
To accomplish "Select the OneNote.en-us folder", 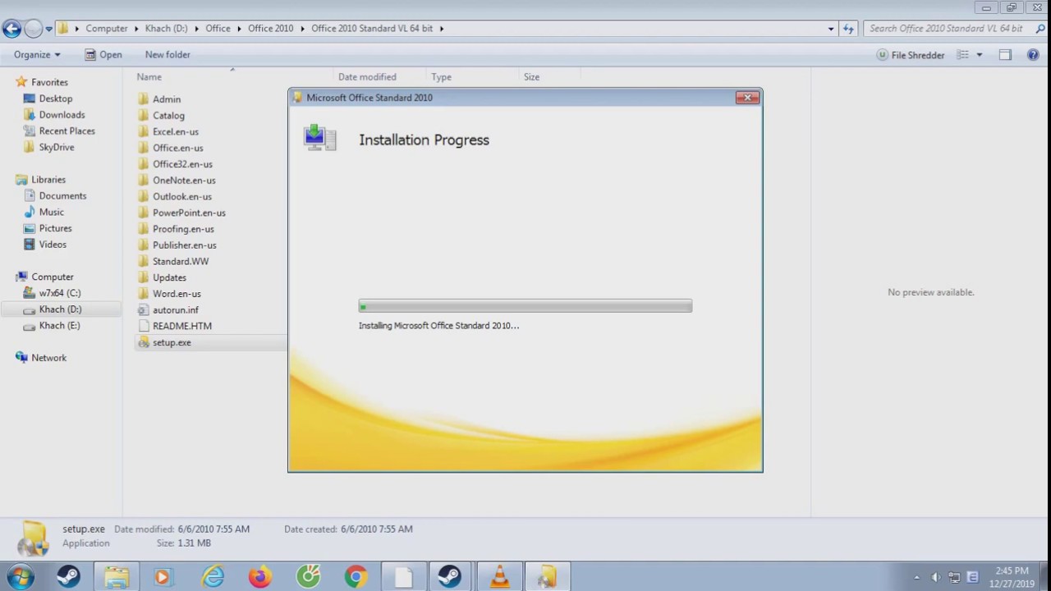I will click(184, 181).
